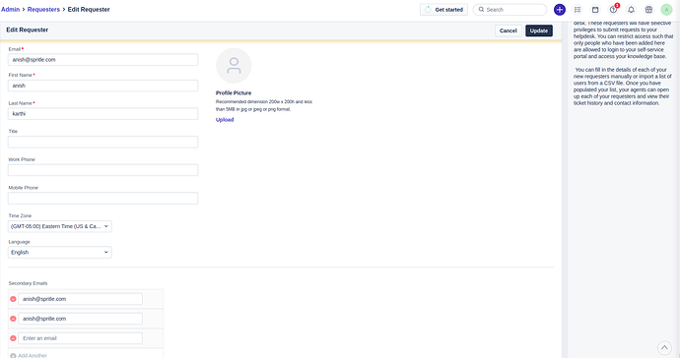Viewport: 680px width, 358px height.
Task: Click the blue plus create-new icon
Action: point(560,10)
